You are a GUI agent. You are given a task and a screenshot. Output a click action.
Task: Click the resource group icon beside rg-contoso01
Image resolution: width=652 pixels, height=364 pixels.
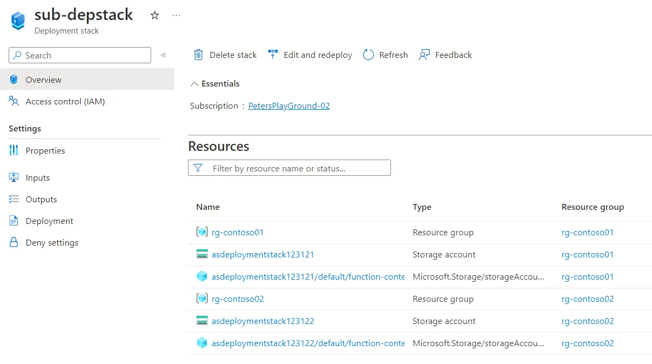[x=203, y=232]
